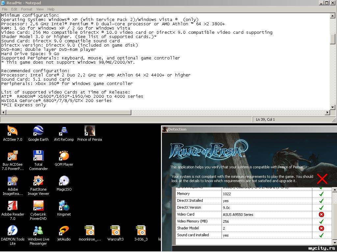
Task: Click the green checkmark in Memory row
Action: (x=321, y=194)
